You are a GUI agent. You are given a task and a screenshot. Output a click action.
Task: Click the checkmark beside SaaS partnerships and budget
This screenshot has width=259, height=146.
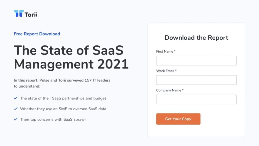click(16, 98)
